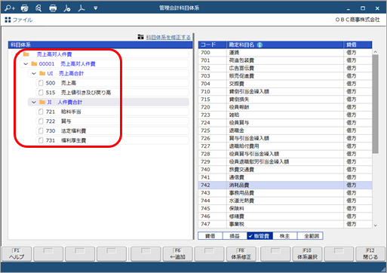Select tree item 731 福利厚生費
The height and width of the screenshot is (273, 387).
[112, 140]
